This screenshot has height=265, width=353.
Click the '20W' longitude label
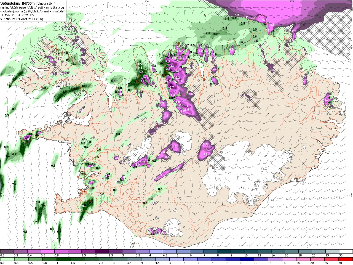(147, 1)
